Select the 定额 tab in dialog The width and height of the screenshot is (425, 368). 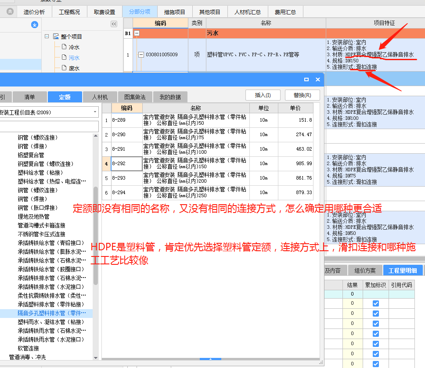point(65,97)
